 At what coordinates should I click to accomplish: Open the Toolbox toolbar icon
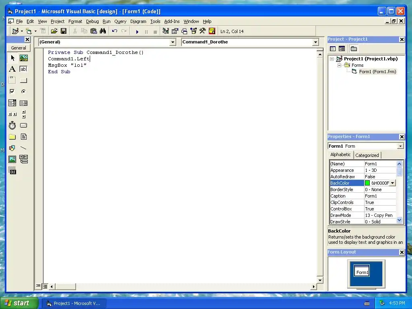(203, 31)
